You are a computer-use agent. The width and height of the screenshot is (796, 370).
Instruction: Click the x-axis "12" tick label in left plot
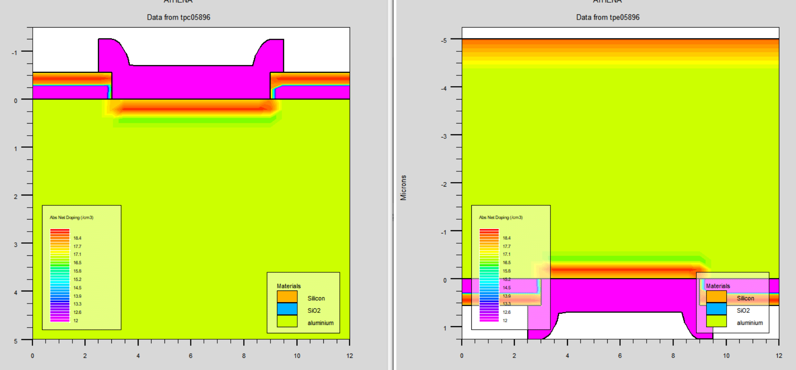pos(349,356)
